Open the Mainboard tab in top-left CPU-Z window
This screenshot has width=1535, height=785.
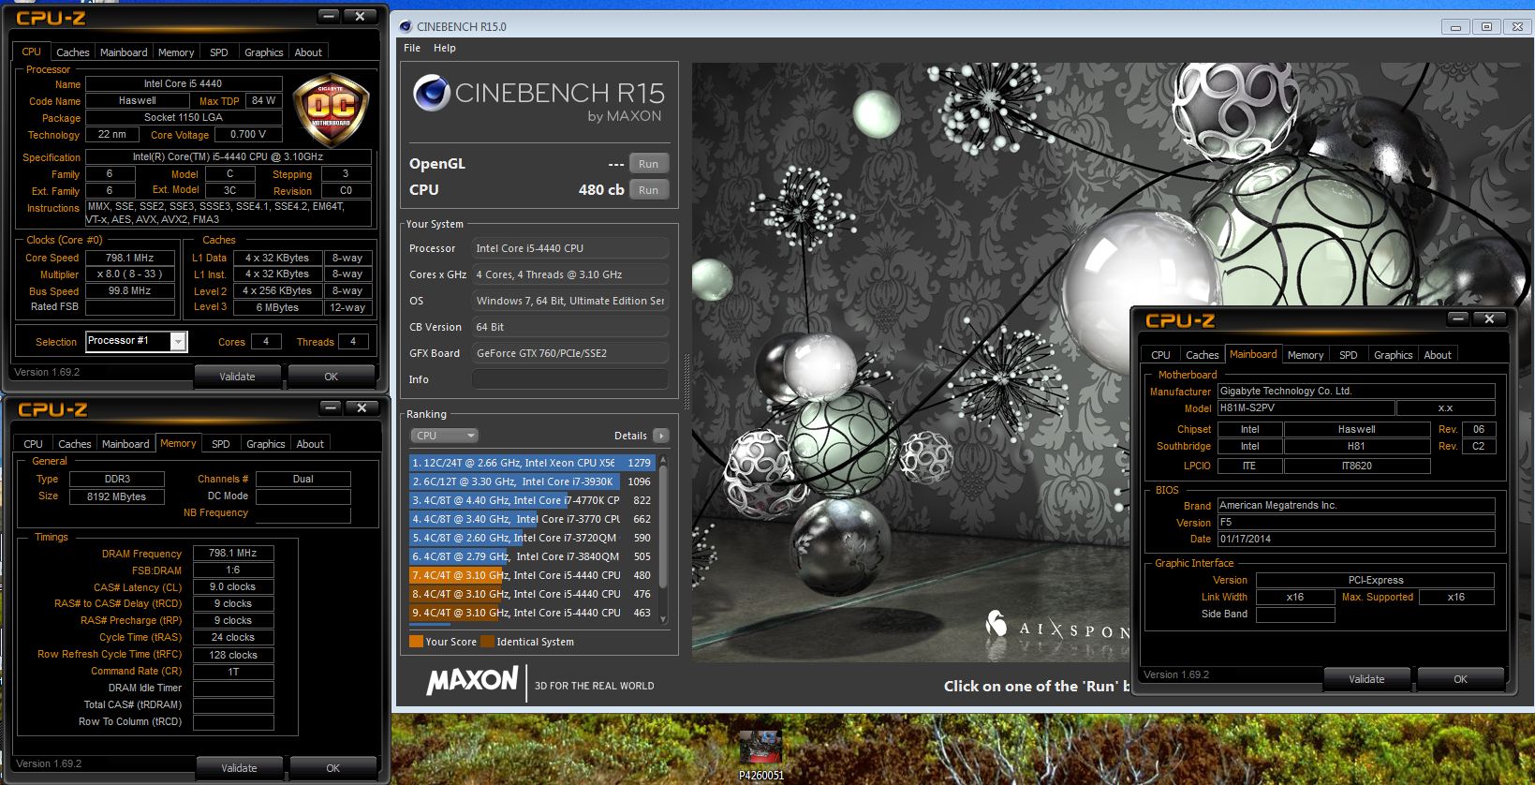[x=124, y=52]
